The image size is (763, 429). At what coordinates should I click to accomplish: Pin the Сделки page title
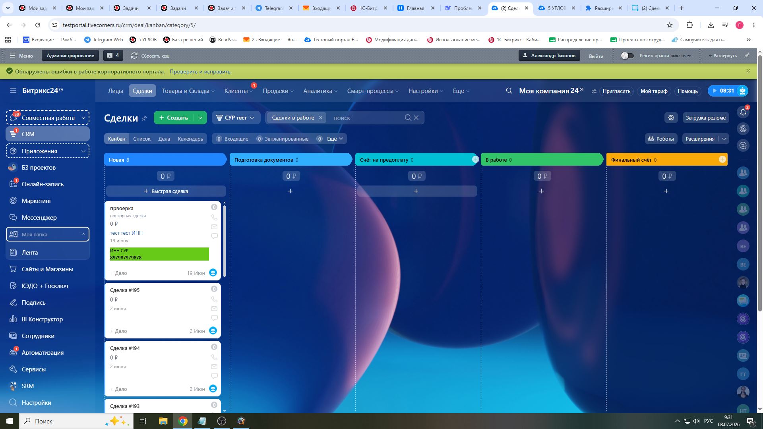pos(144,118)
